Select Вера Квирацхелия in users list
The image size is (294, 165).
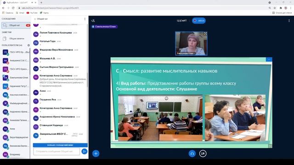(16, 137)
